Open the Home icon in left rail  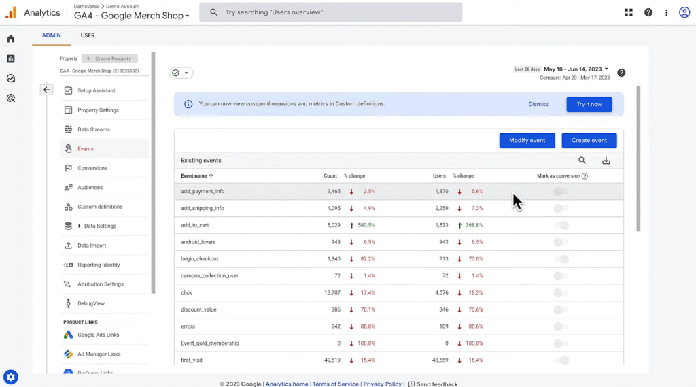[x=11, y=39]
